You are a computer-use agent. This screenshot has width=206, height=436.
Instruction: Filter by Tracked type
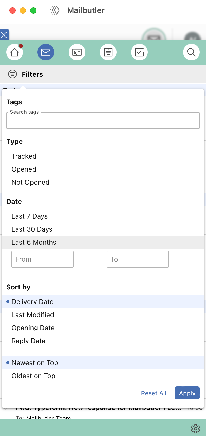point(103,156)
